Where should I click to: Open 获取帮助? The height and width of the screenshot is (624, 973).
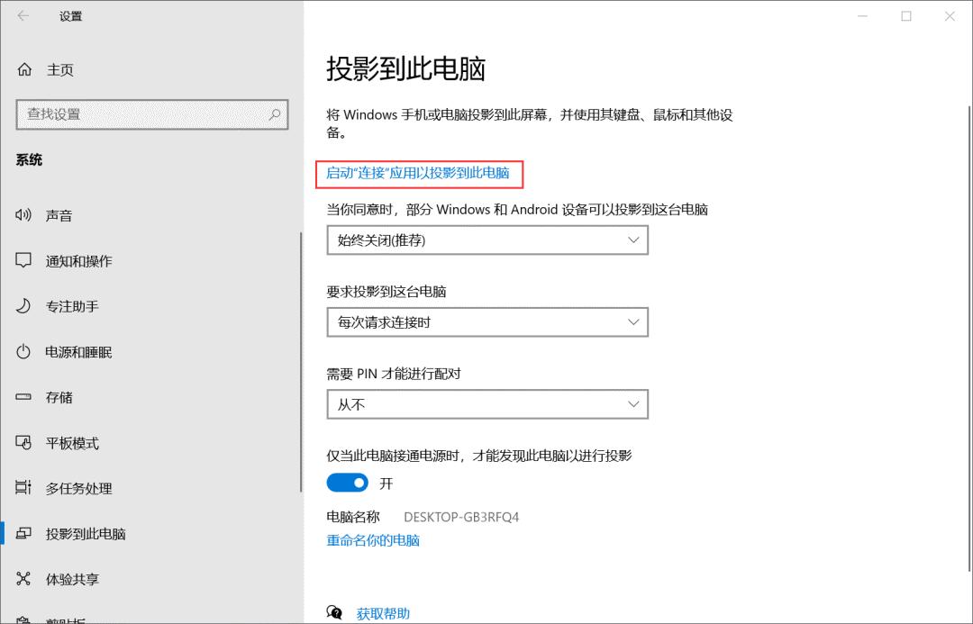(383, 613)
